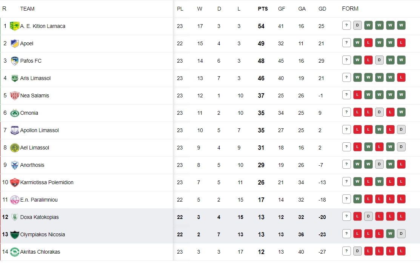Click the green W badge in Olympiakos Nicosia's form
Screen dimensions: 420x265
click(390, 234)
